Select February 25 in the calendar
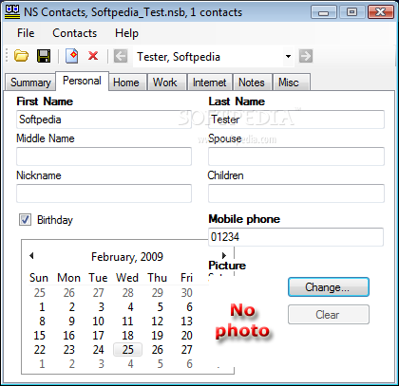The height and width of the screenshot is (386, 399). click(127, 350)
